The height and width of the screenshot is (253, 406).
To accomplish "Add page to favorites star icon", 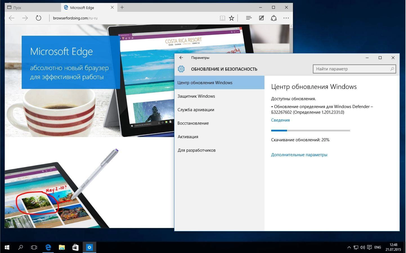I will 232,18.
